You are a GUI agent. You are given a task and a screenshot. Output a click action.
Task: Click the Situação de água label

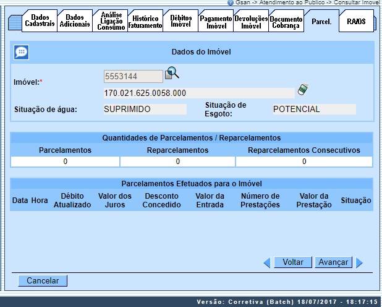(x=46, y=110)
